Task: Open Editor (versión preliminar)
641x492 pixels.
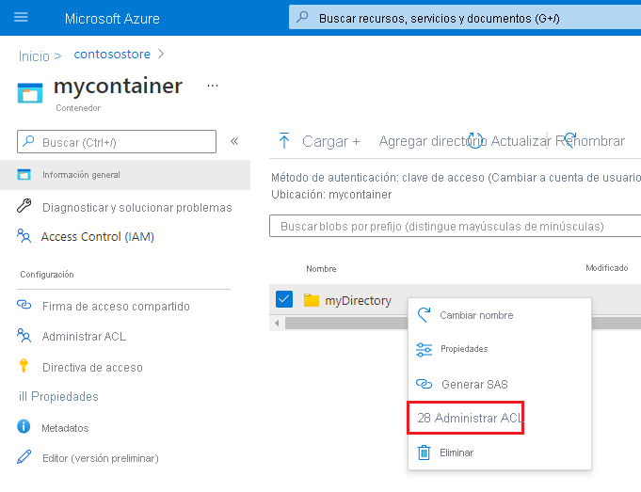Action: point(101,458)
